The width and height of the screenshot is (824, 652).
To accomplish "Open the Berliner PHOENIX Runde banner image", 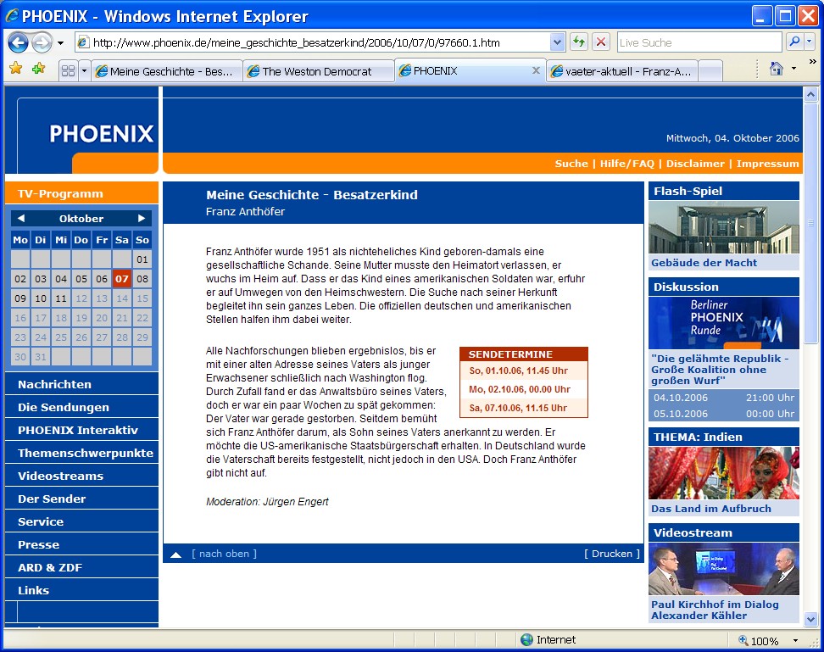I will (x=724, y=322).
